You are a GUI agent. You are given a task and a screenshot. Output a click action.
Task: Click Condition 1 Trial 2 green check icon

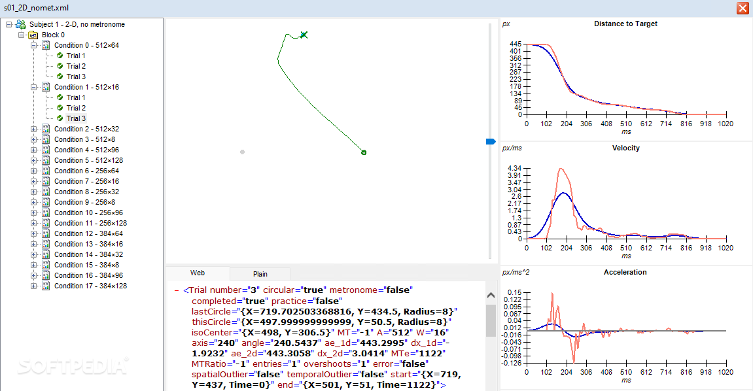click(x=60, y=108)
